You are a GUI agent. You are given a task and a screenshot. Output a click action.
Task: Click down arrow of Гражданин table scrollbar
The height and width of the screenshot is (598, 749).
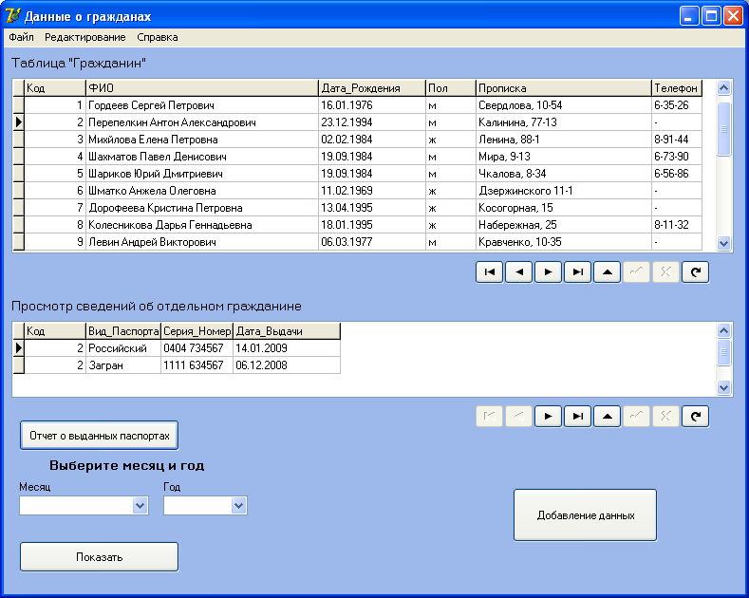click(x=724, y=243)
